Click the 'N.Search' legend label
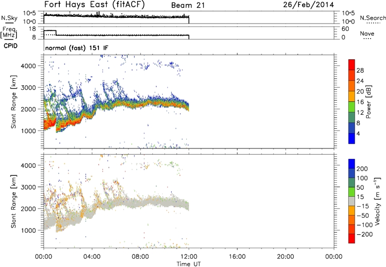This screenshot has height=267, width=386. [x=373, y=18]
